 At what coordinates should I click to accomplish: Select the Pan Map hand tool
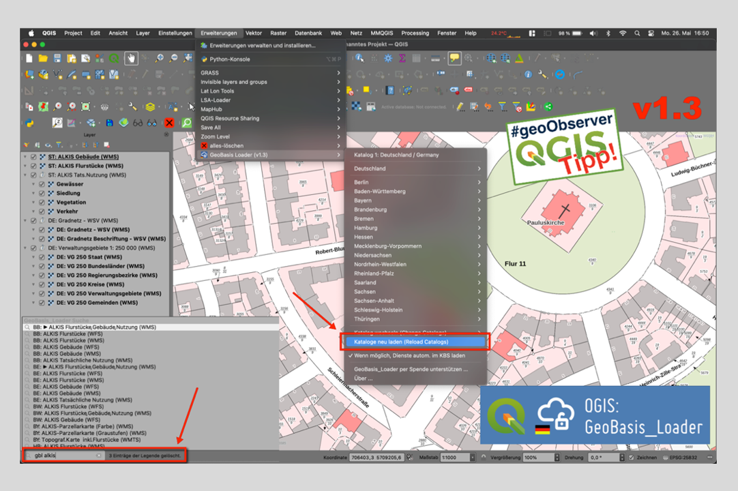(130, 59)
